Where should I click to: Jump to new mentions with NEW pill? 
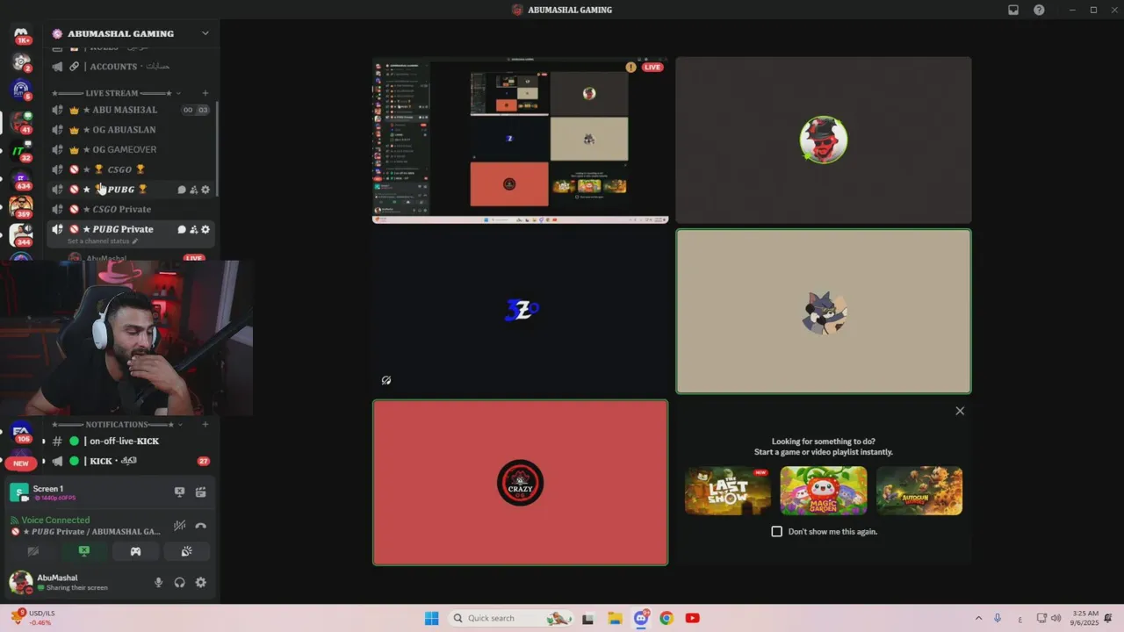(x=21, y=463)
